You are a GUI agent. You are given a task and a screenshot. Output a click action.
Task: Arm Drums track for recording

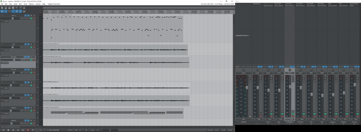[34, 18]
